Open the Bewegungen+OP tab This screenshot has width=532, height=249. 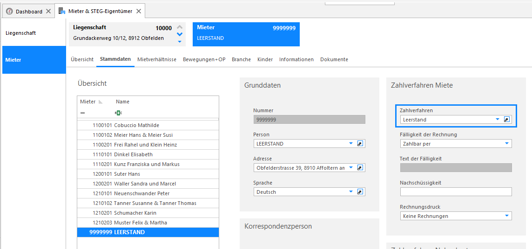coord(204,59)
